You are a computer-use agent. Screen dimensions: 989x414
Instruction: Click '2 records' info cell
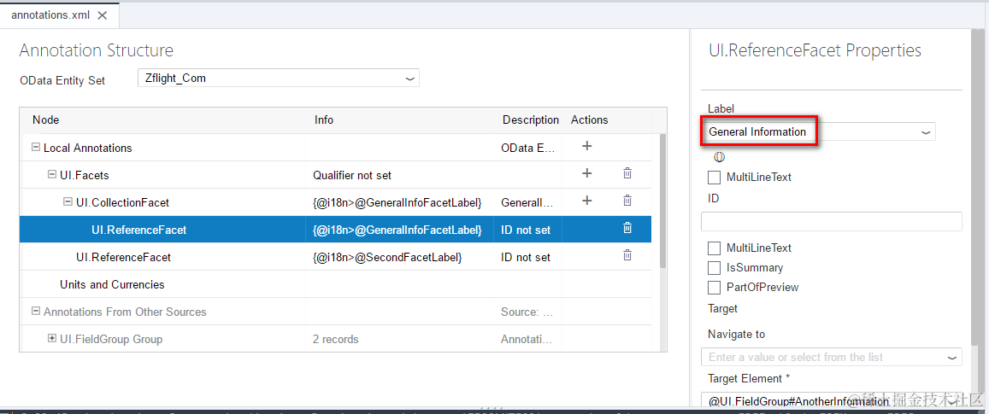pos(336,339)
